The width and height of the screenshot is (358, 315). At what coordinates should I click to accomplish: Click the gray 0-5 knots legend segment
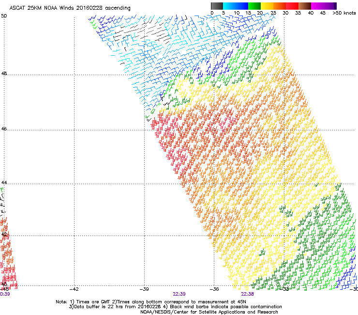point(217,6)
